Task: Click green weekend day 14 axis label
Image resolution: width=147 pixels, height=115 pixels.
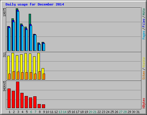Action: (x=65, y=112)
